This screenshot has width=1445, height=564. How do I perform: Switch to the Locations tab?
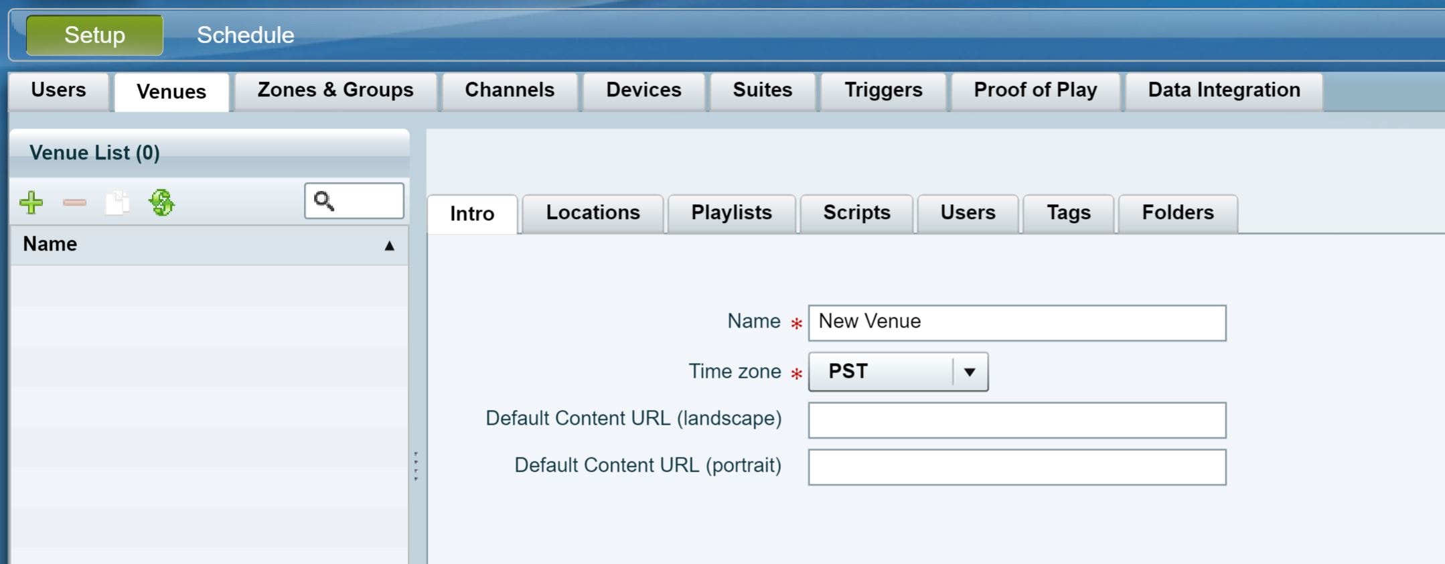(x=593, y=213)
